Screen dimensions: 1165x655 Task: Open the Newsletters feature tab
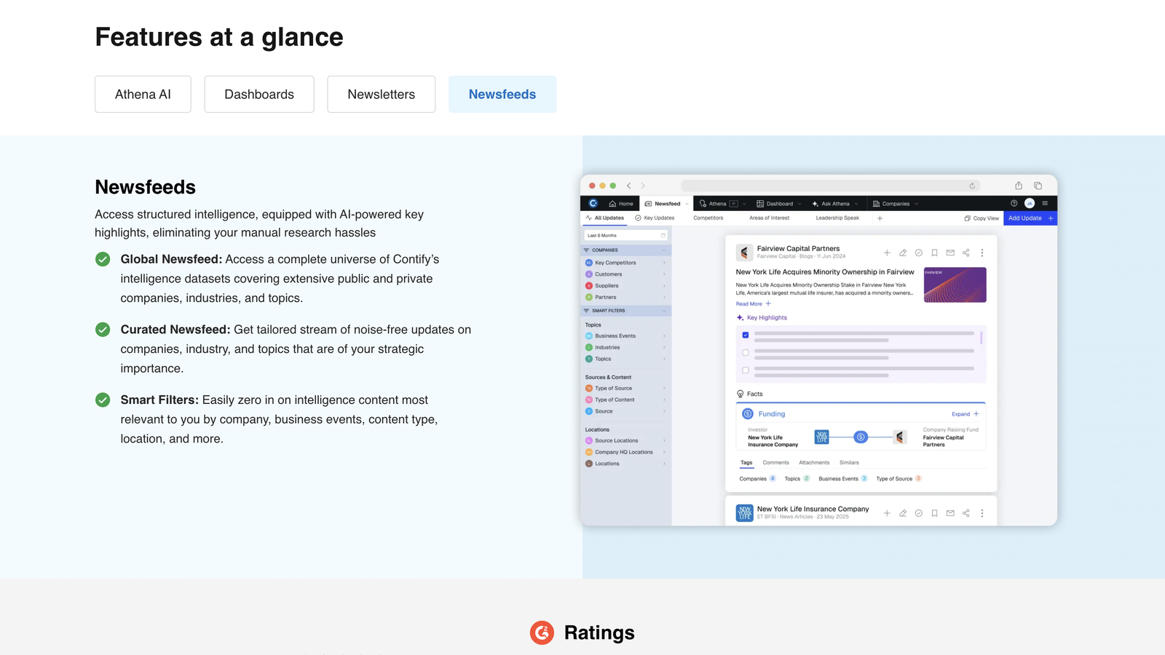(x=381, y=94)
